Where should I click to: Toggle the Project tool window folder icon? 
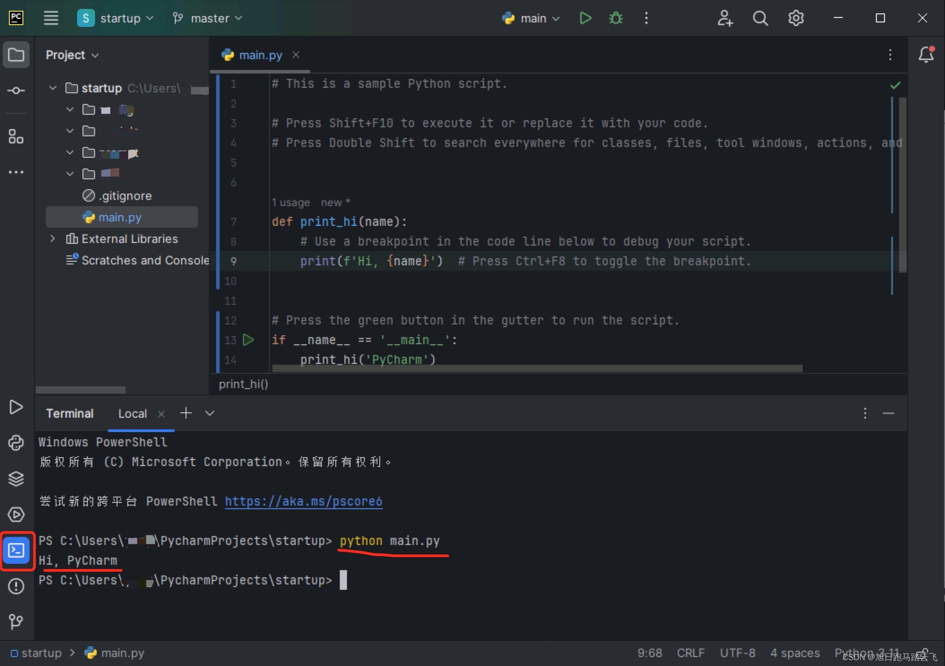(16, 55)
